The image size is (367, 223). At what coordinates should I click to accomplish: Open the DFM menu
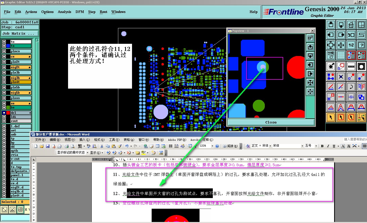point(80,12)
